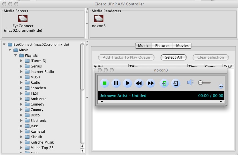
Task: Click the EyeConnect root folder icon
Action: (10, 45)
